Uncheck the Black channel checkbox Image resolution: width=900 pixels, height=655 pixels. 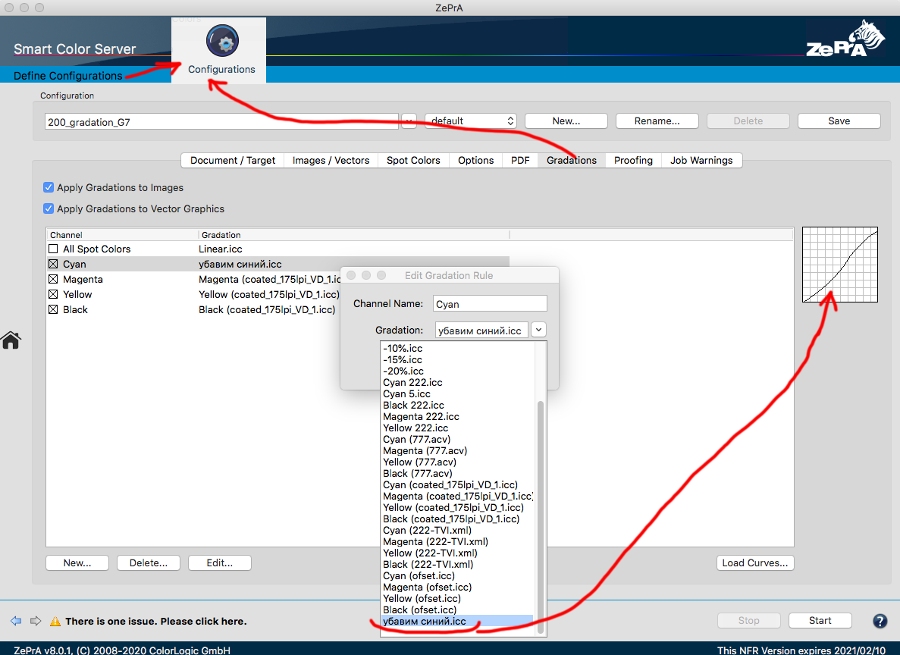pos(53,309)
